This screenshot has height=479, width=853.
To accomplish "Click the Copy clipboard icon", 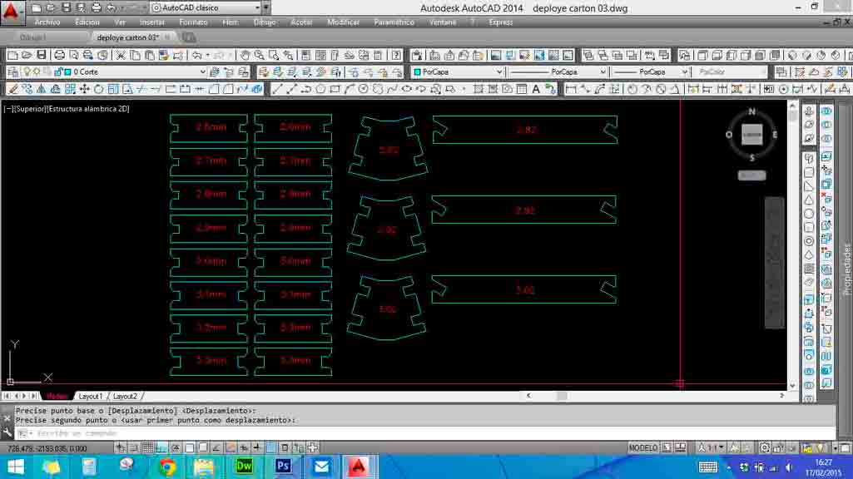I will (x=135, y=55).
